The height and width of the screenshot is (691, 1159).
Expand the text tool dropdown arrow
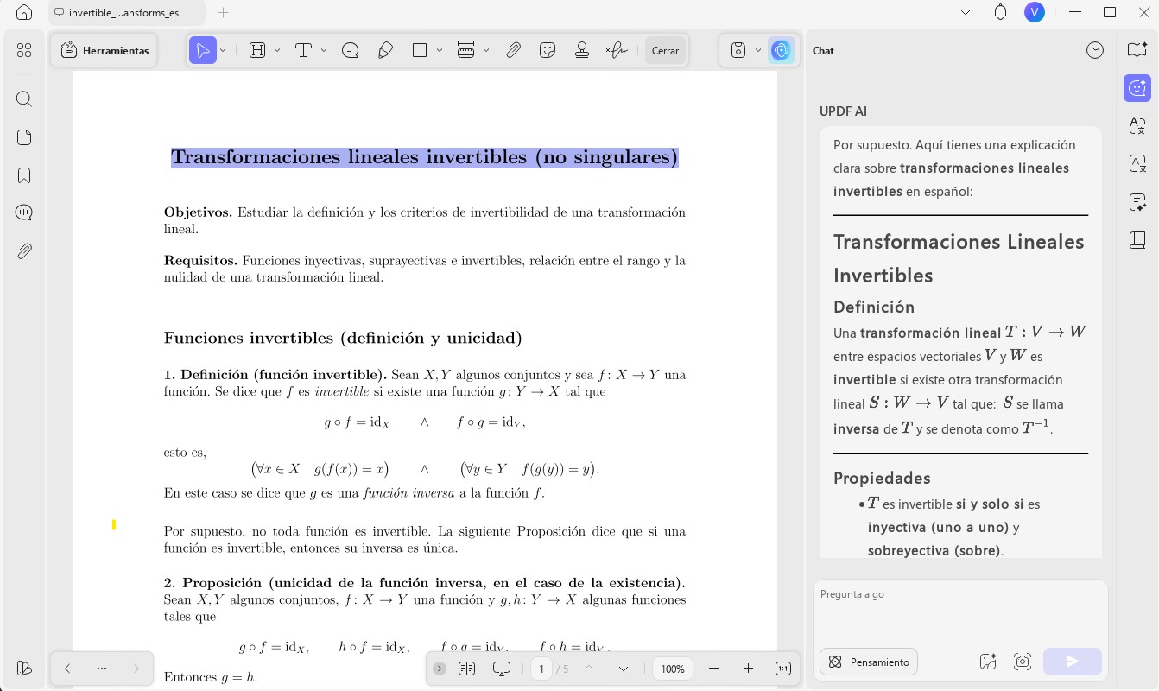324,50
